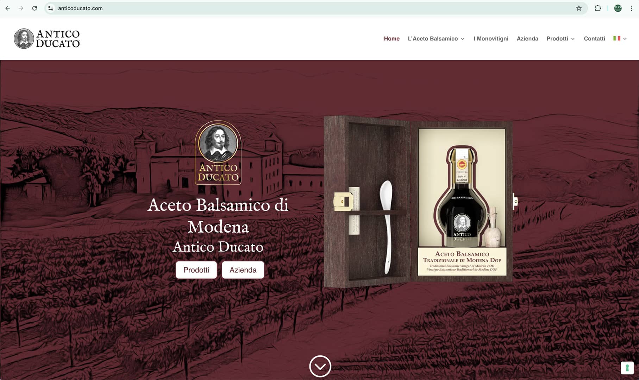Expand the Prodotti navigation dropdown
This screenshot has width=639, height=380.
point(560,39)
